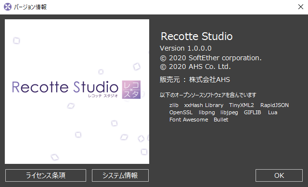This screenshot has width=308, height=187.
Task: Click the AHS Co. Ltd. copyright line
Action: click(x=195, y=67)
